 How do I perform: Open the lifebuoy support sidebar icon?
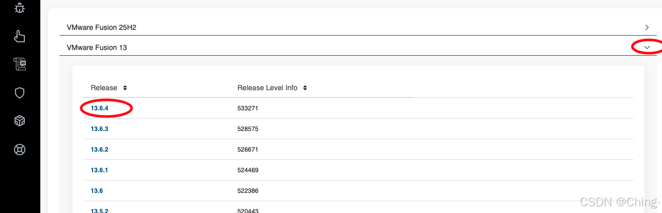(20, 150)
